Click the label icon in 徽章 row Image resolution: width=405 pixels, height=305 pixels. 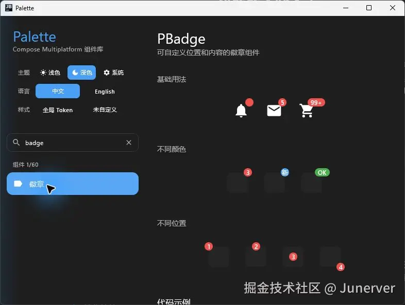pyautogui.click(x=18, y=184)
